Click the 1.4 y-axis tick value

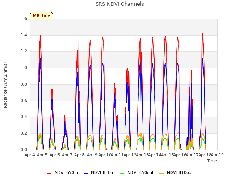[x=24, y=35]
